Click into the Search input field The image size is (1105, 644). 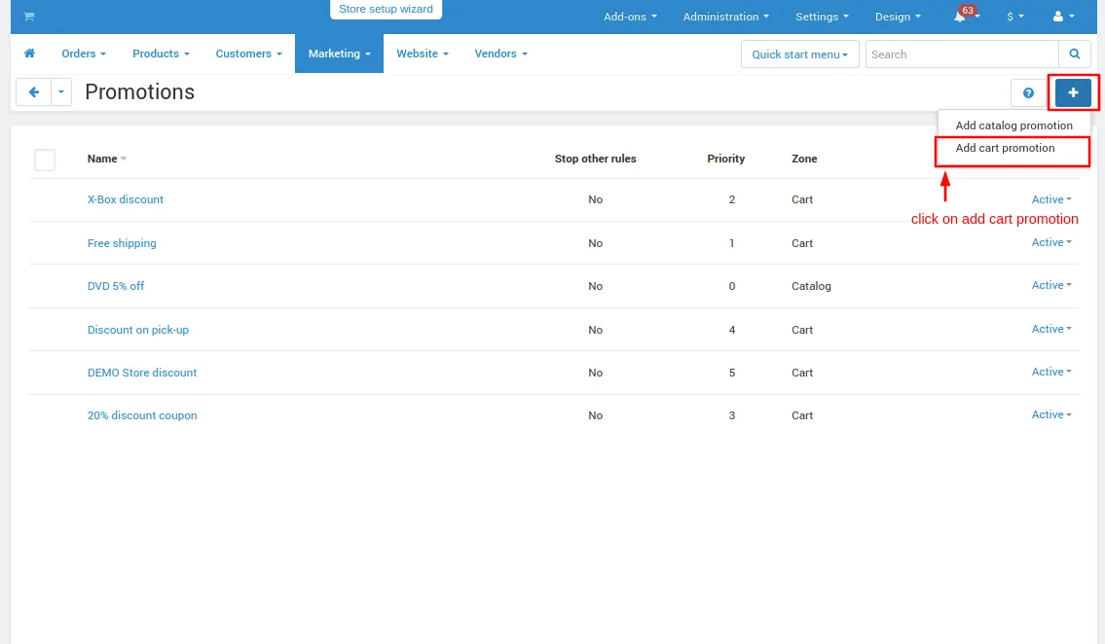tap(962, 54)
